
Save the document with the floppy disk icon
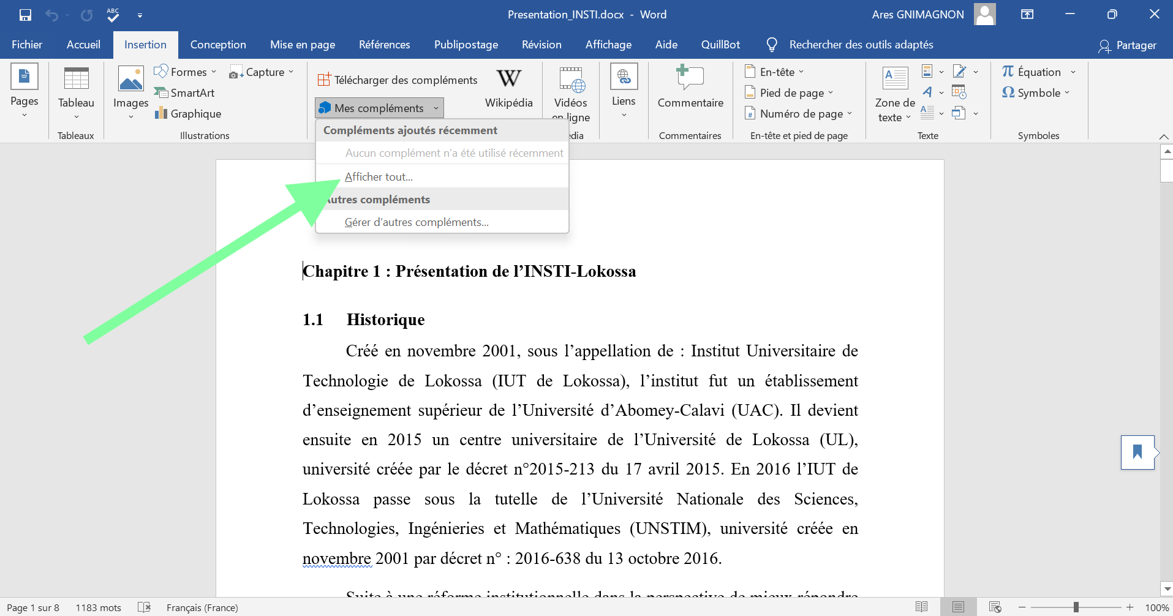point(25,15)
